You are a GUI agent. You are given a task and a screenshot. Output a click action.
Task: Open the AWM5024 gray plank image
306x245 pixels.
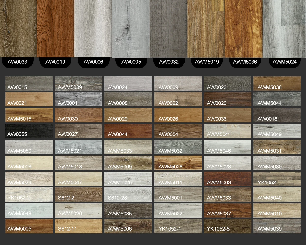tap(284, 28)
